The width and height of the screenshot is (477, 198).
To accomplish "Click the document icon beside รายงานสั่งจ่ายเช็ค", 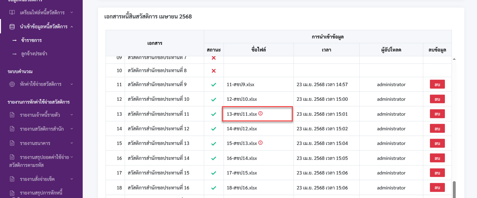I will pos(12,179).
